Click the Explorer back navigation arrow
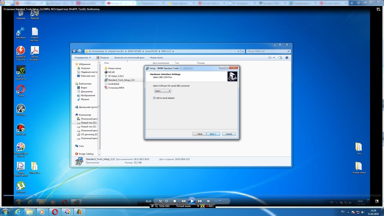384x216 pixels. coord(74,51)
